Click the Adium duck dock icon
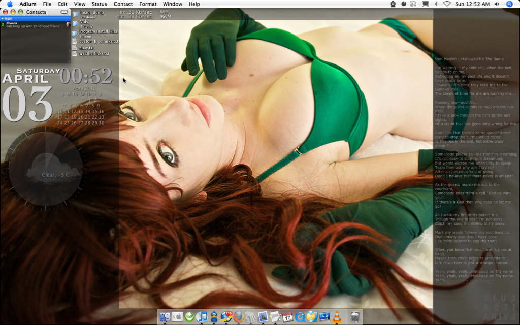The width and height of the screenshot is (520, 325). point(214,317)
